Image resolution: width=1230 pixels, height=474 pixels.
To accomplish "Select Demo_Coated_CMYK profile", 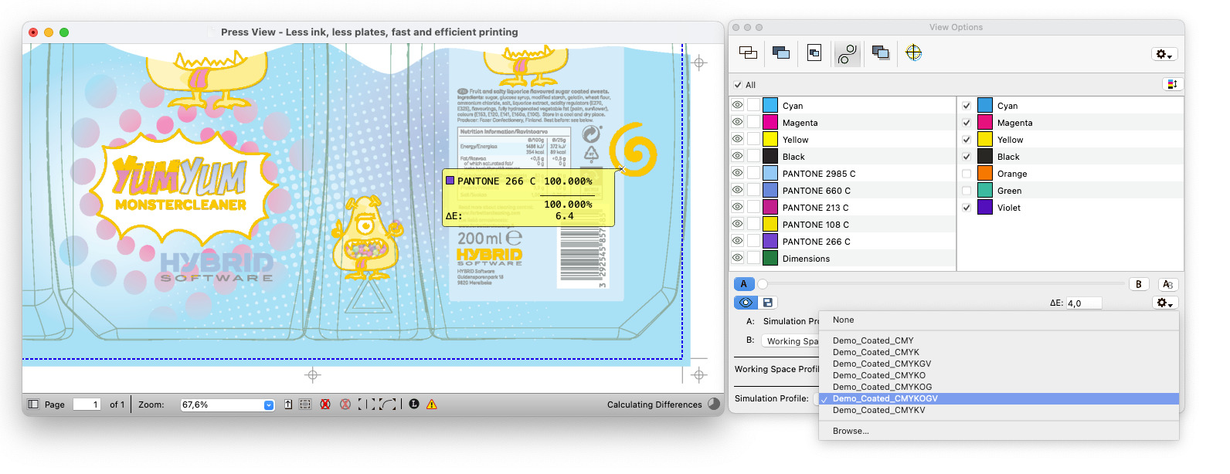I will 999,352.
